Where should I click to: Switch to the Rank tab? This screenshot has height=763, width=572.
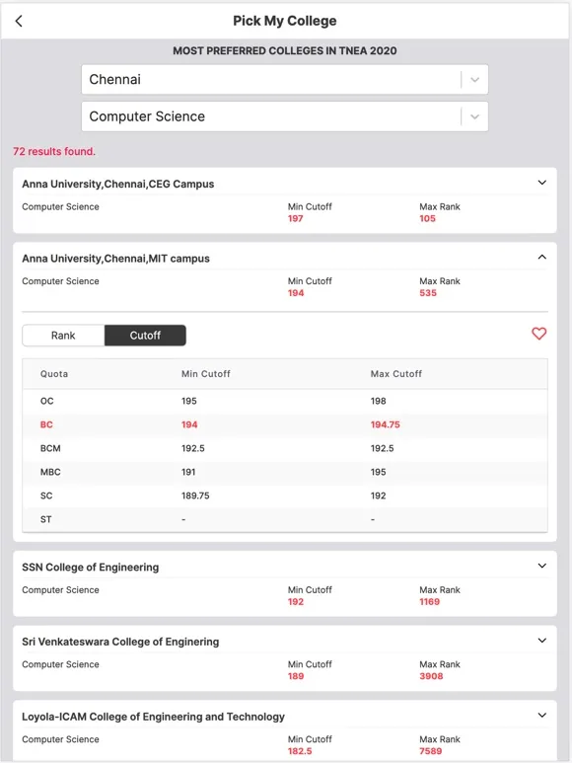[63, 336]
